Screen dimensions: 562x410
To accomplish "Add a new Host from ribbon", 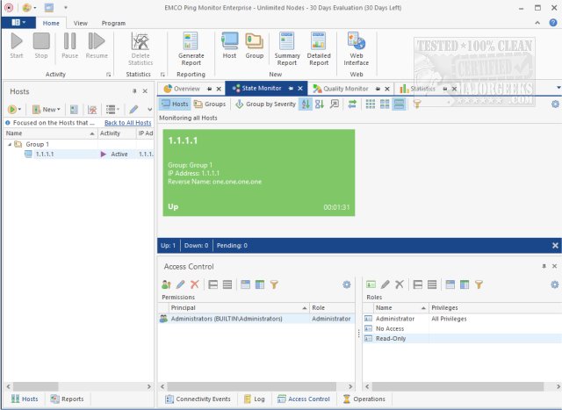I will tap(229, 46).
